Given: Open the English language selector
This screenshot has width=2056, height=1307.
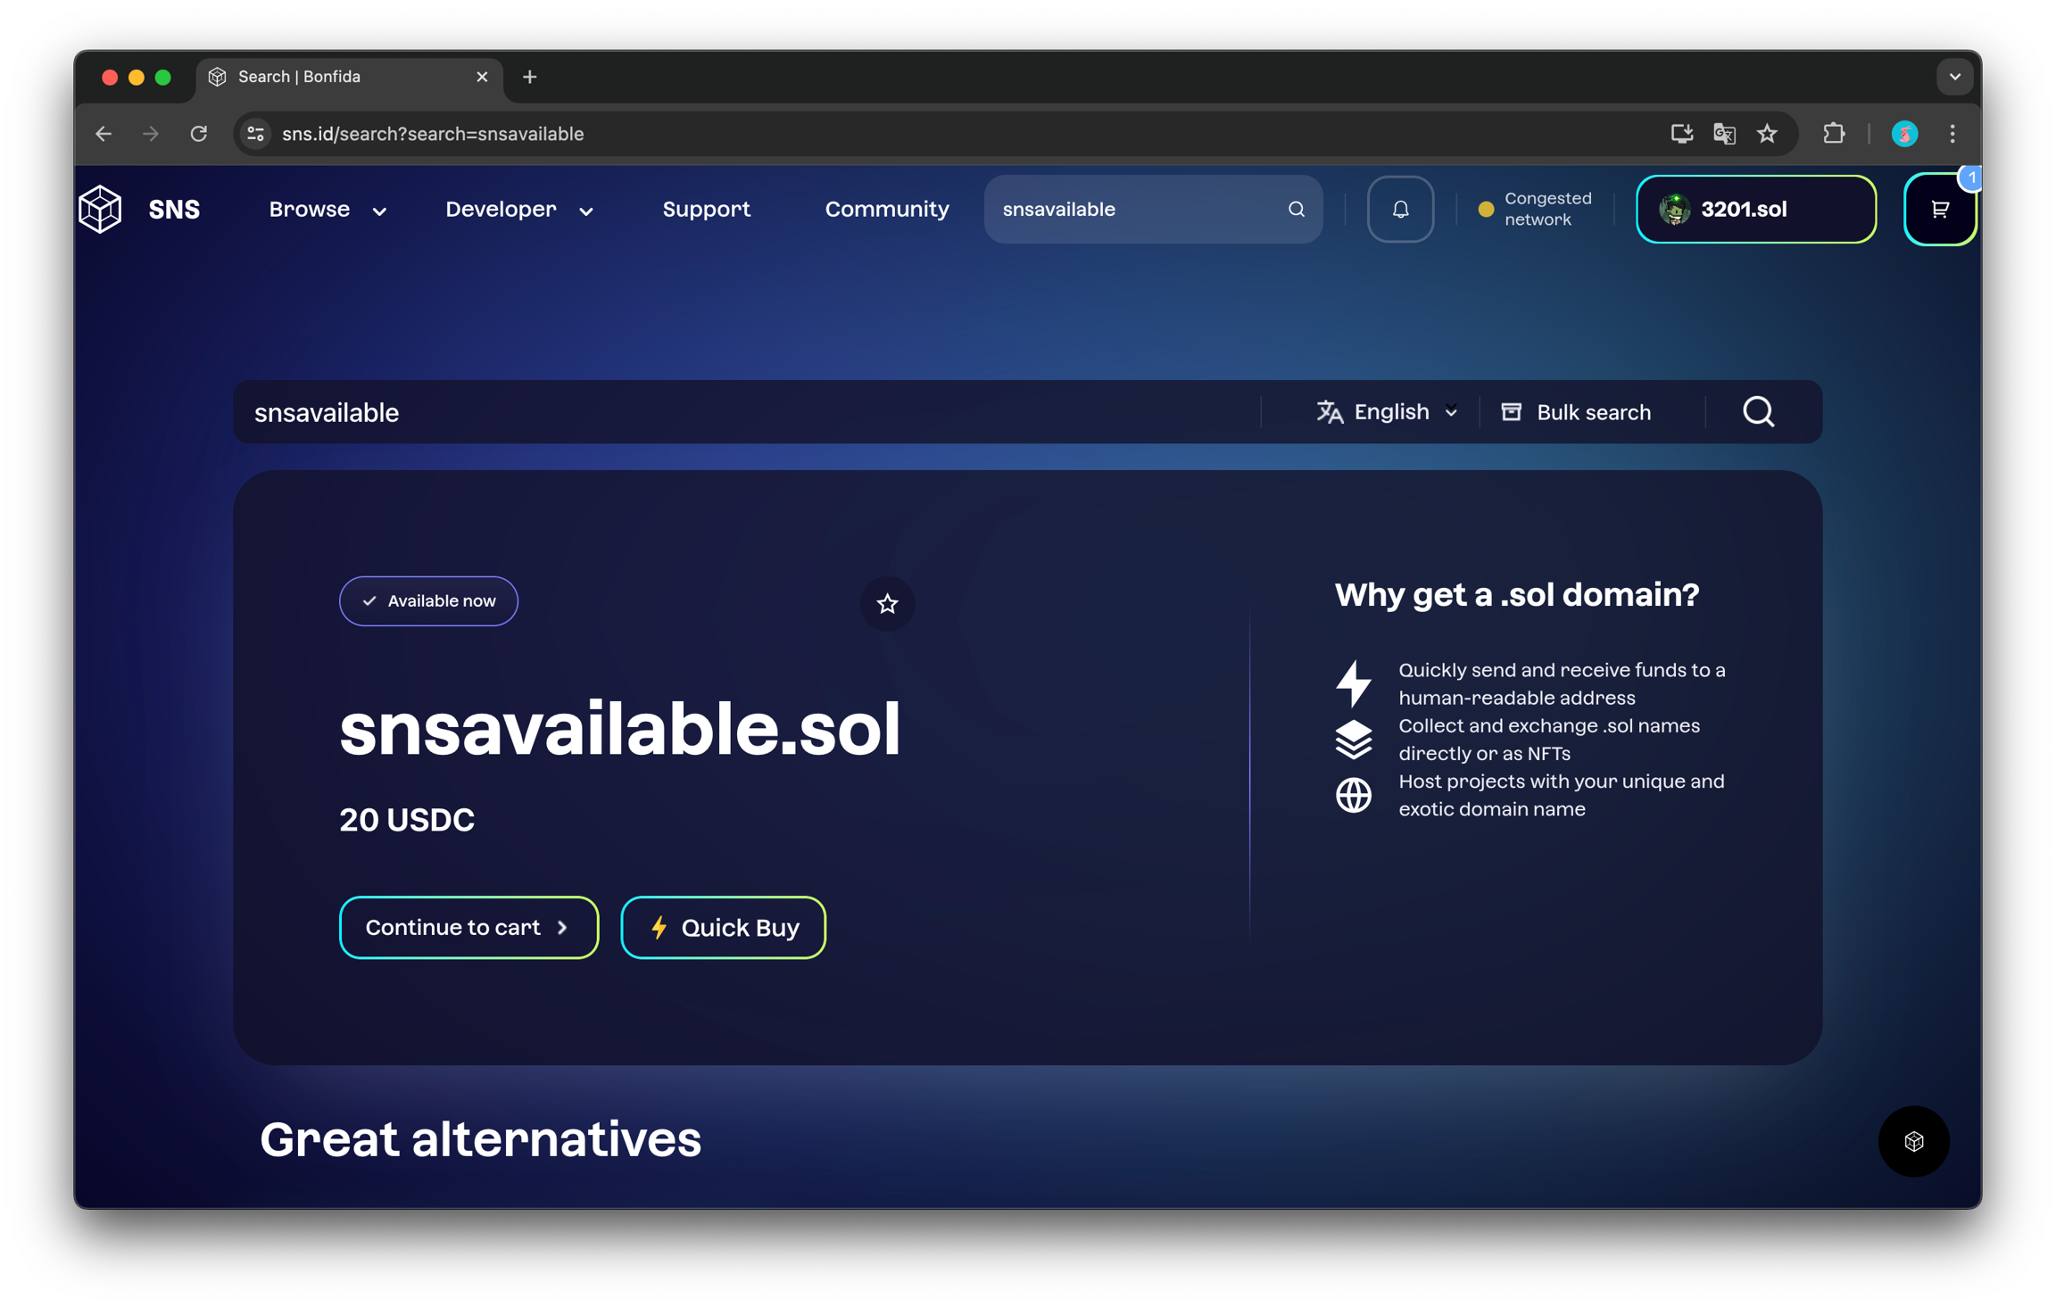Looking at the screenshot, I should click(x=1387, y=412).
